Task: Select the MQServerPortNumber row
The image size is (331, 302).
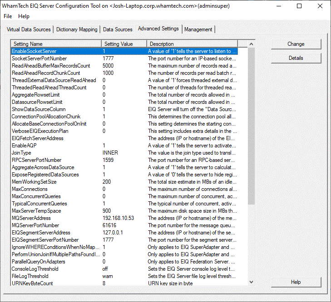Action: point(124,225)
